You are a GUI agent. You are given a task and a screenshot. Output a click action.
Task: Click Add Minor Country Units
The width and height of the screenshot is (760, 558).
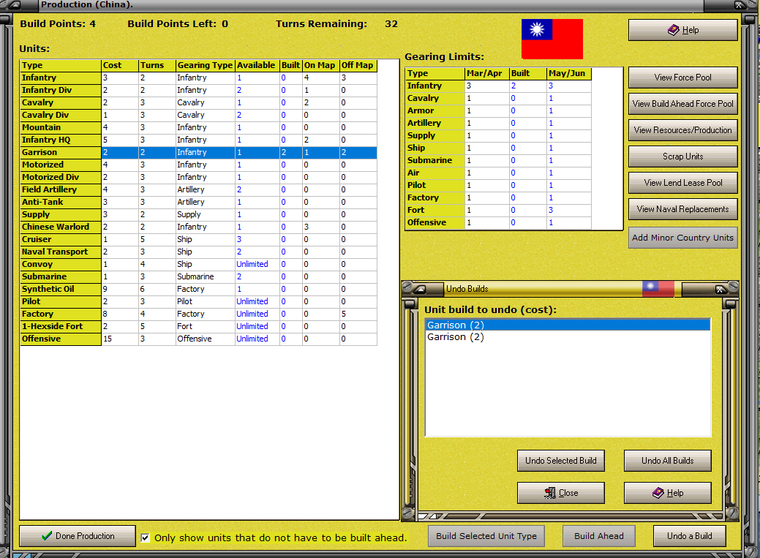(x=682, y=237)
